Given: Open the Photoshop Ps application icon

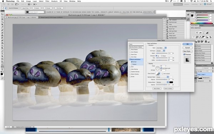Looking at the screenshot, I should click(x=4, y=4).
